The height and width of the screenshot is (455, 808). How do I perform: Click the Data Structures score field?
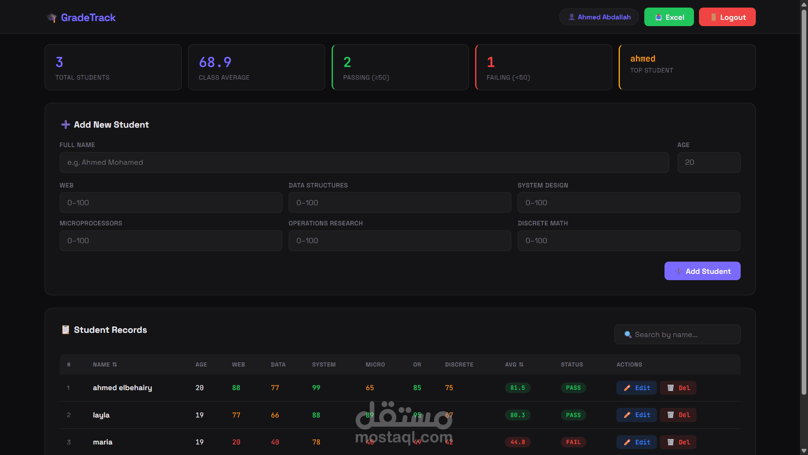399,203
